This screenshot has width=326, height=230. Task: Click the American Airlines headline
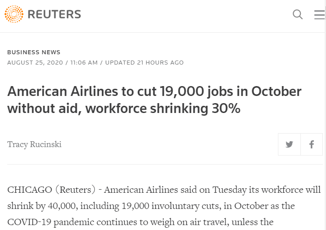point(154,100)
